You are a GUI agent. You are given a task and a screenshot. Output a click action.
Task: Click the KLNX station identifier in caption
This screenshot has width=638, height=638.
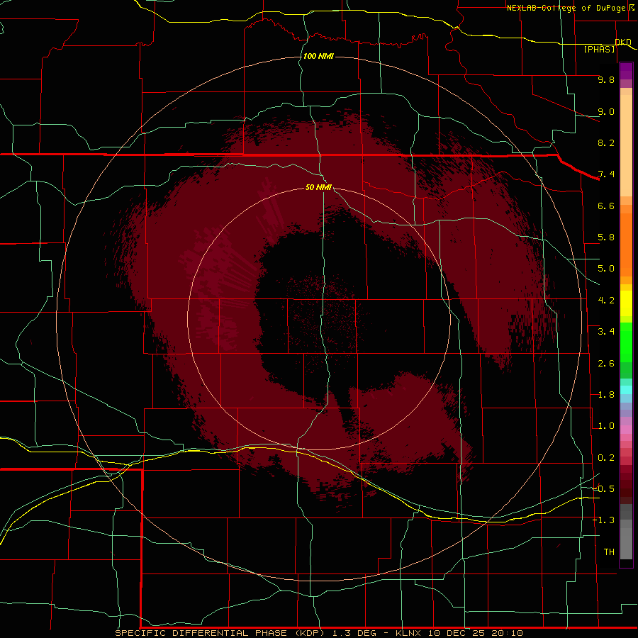pyautogui.click(x=408, y=633)
